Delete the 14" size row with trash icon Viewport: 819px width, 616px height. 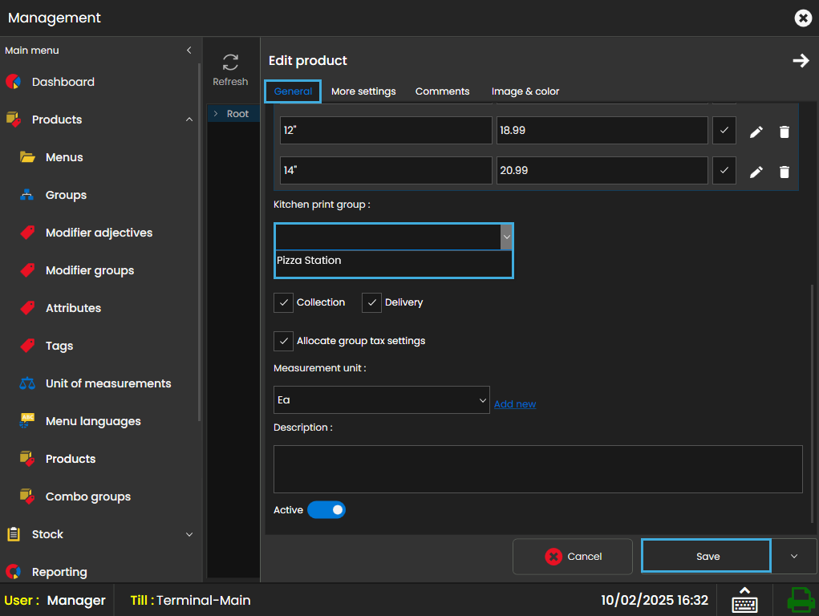tap(785, 172)
